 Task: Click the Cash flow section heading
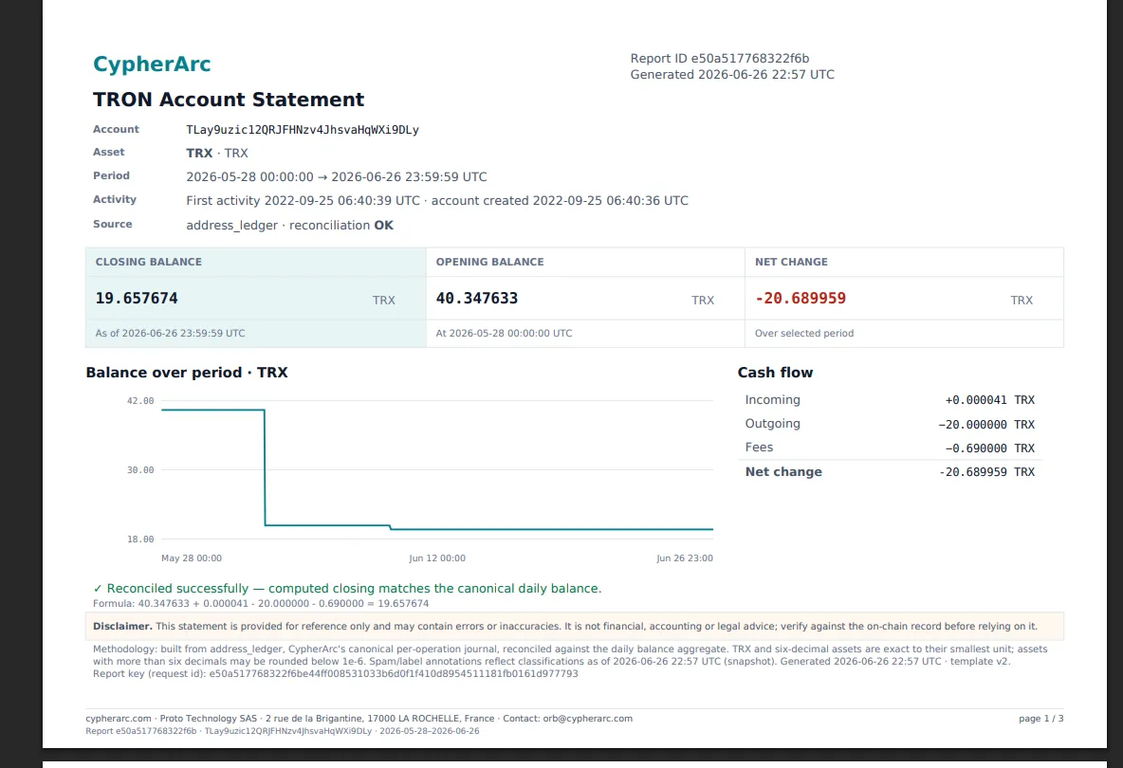coord(776,373)
